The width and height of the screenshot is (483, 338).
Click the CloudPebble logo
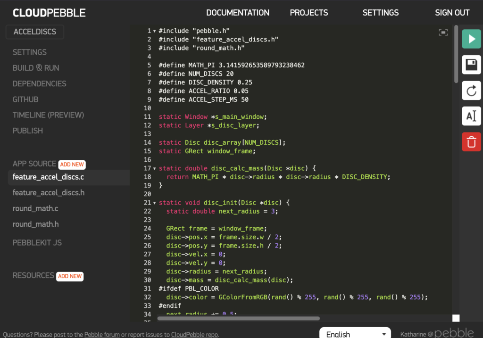click(49, 13)
